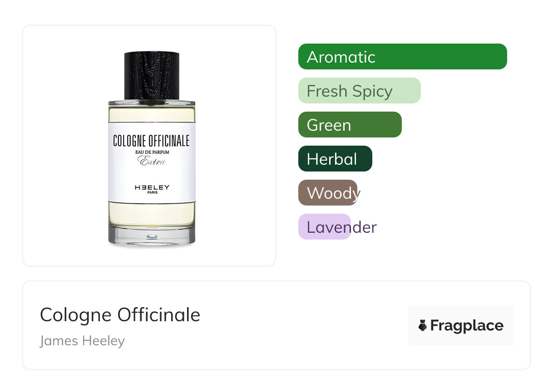Click the black bottle cap
Image resolution: width=553 pixels, height=392 pixels.
[152, 76]
